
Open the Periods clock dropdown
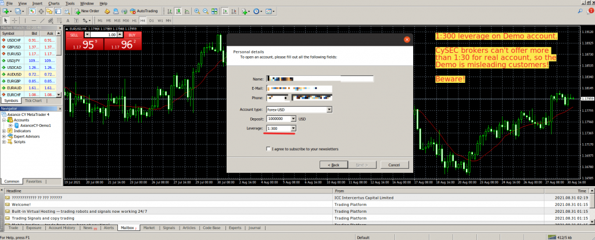pos(258,11)
